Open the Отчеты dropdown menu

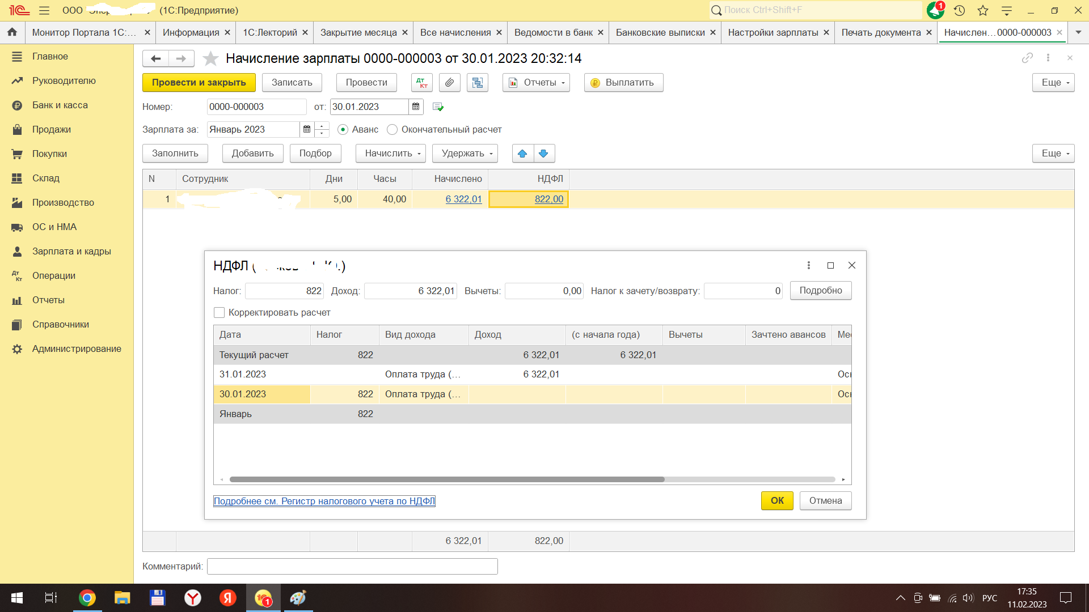click(x=536, y=83)
